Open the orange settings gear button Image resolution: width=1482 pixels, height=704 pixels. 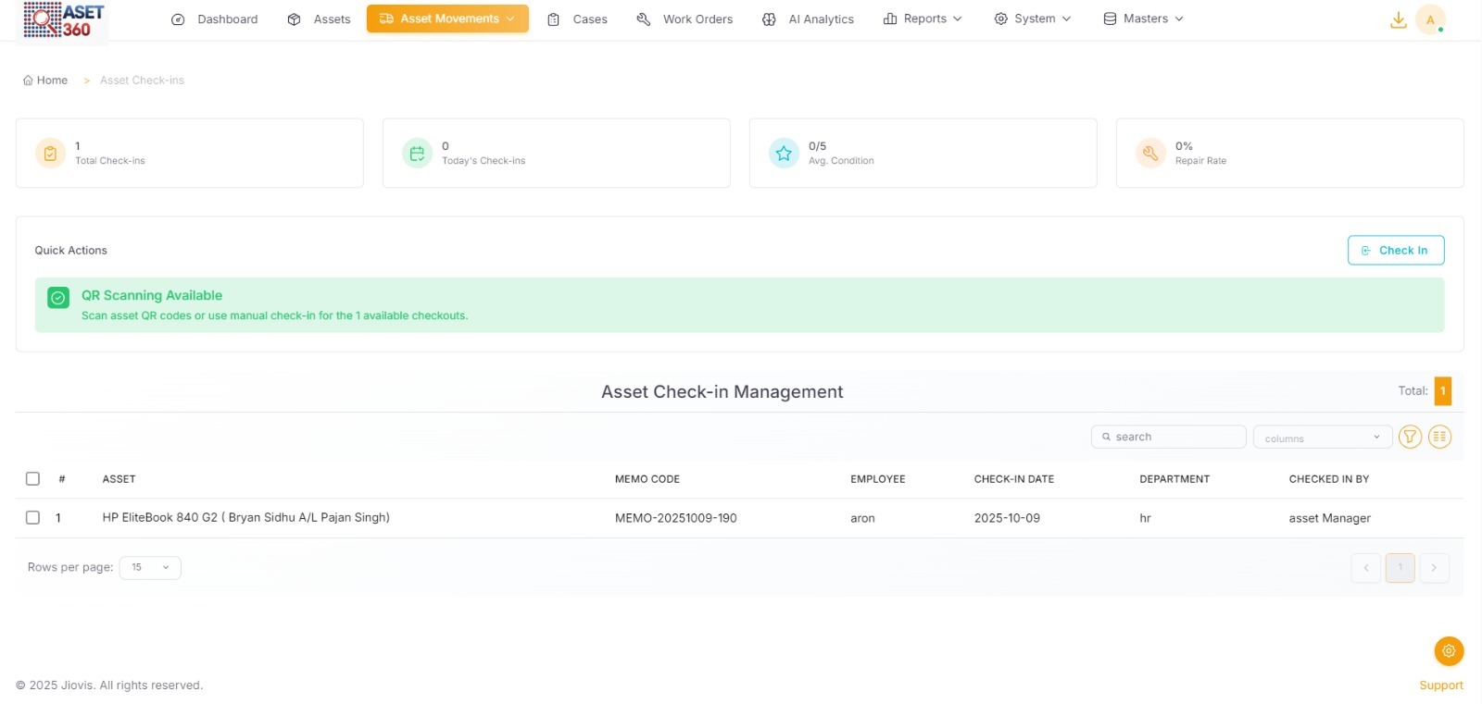[1449, 650]
